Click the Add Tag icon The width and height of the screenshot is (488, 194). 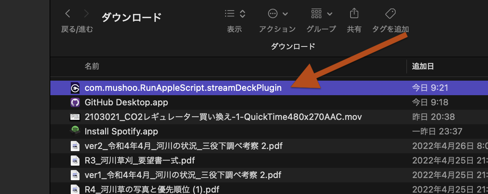point(390,14)
